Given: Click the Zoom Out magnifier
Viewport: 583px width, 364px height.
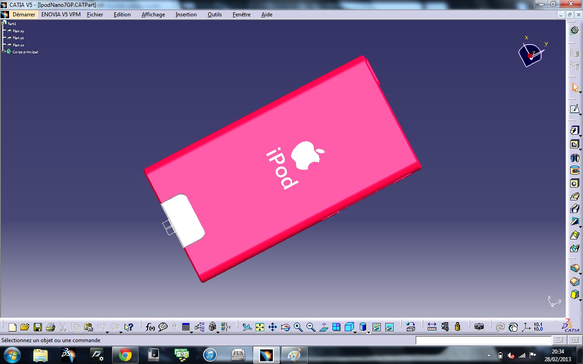Looking at the screenshot, I should [x=311, y=327].
